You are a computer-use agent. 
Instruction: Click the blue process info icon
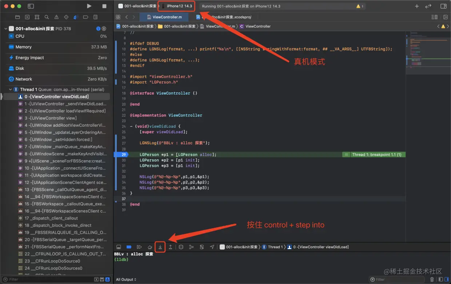click(x=98, y=28)
